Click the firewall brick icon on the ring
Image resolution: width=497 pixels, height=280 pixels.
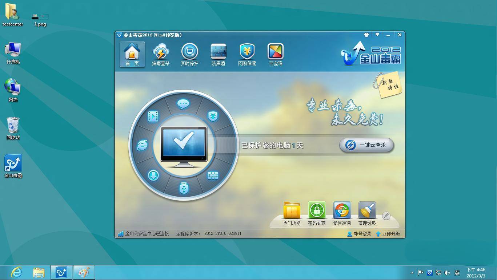click(x=213, y=176)
